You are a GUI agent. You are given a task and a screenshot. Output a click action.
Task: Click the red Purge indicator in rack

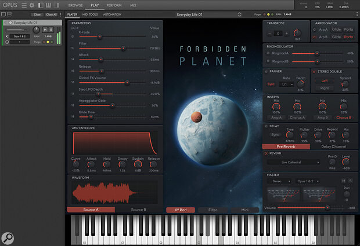point(44,42)
